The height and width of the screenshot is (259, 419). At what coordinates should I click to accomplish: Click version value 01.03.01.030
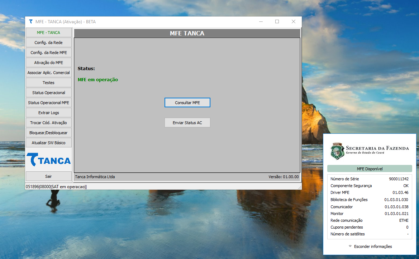click(396, 200)
